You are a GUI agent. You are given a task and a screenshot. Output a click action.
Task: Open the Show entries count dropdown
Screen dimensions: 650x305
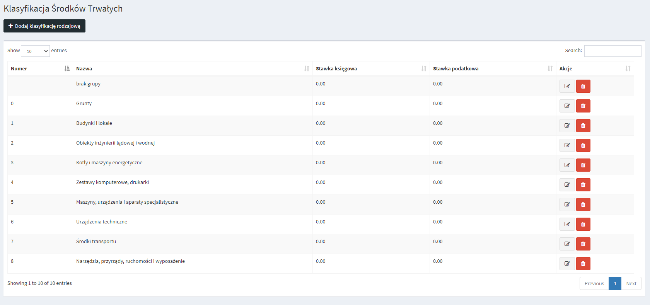[35, 51]
